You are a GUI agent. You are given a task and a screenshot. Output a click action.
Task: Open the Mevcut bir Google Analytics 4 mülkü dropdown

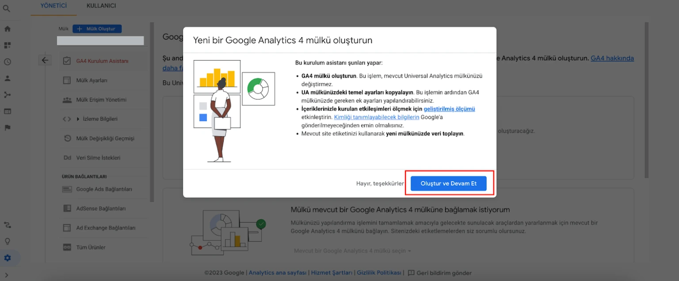[x=351, y=251]
